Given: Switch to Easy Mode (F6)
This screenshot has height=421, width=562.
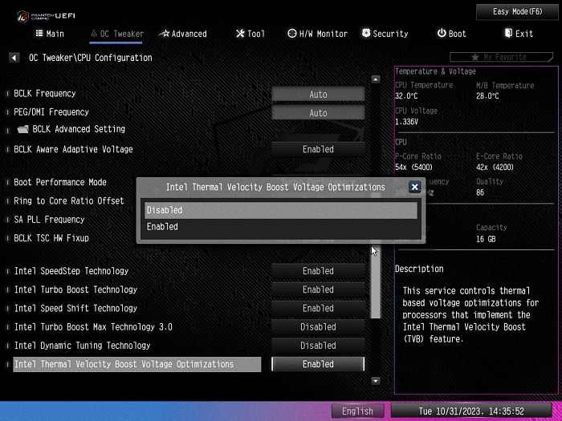Looking at the screenshot, I should 518,12.
